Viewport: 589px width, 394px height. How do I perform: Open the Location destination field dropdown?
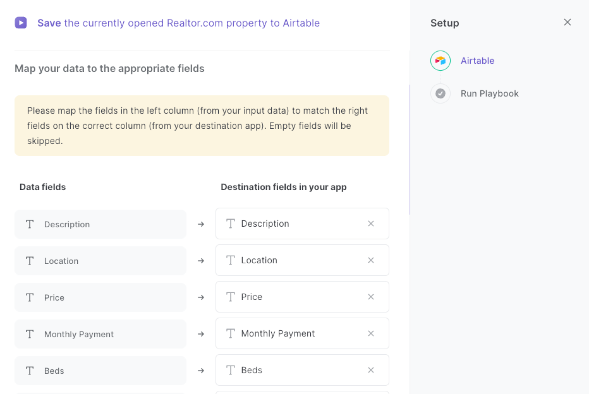pyautogui.click(x=302, y=260)
